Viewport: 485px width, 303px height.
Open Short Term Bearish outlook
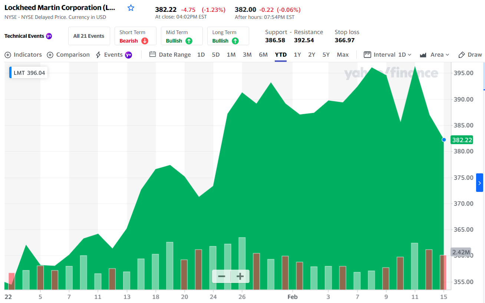coord(135,36)
